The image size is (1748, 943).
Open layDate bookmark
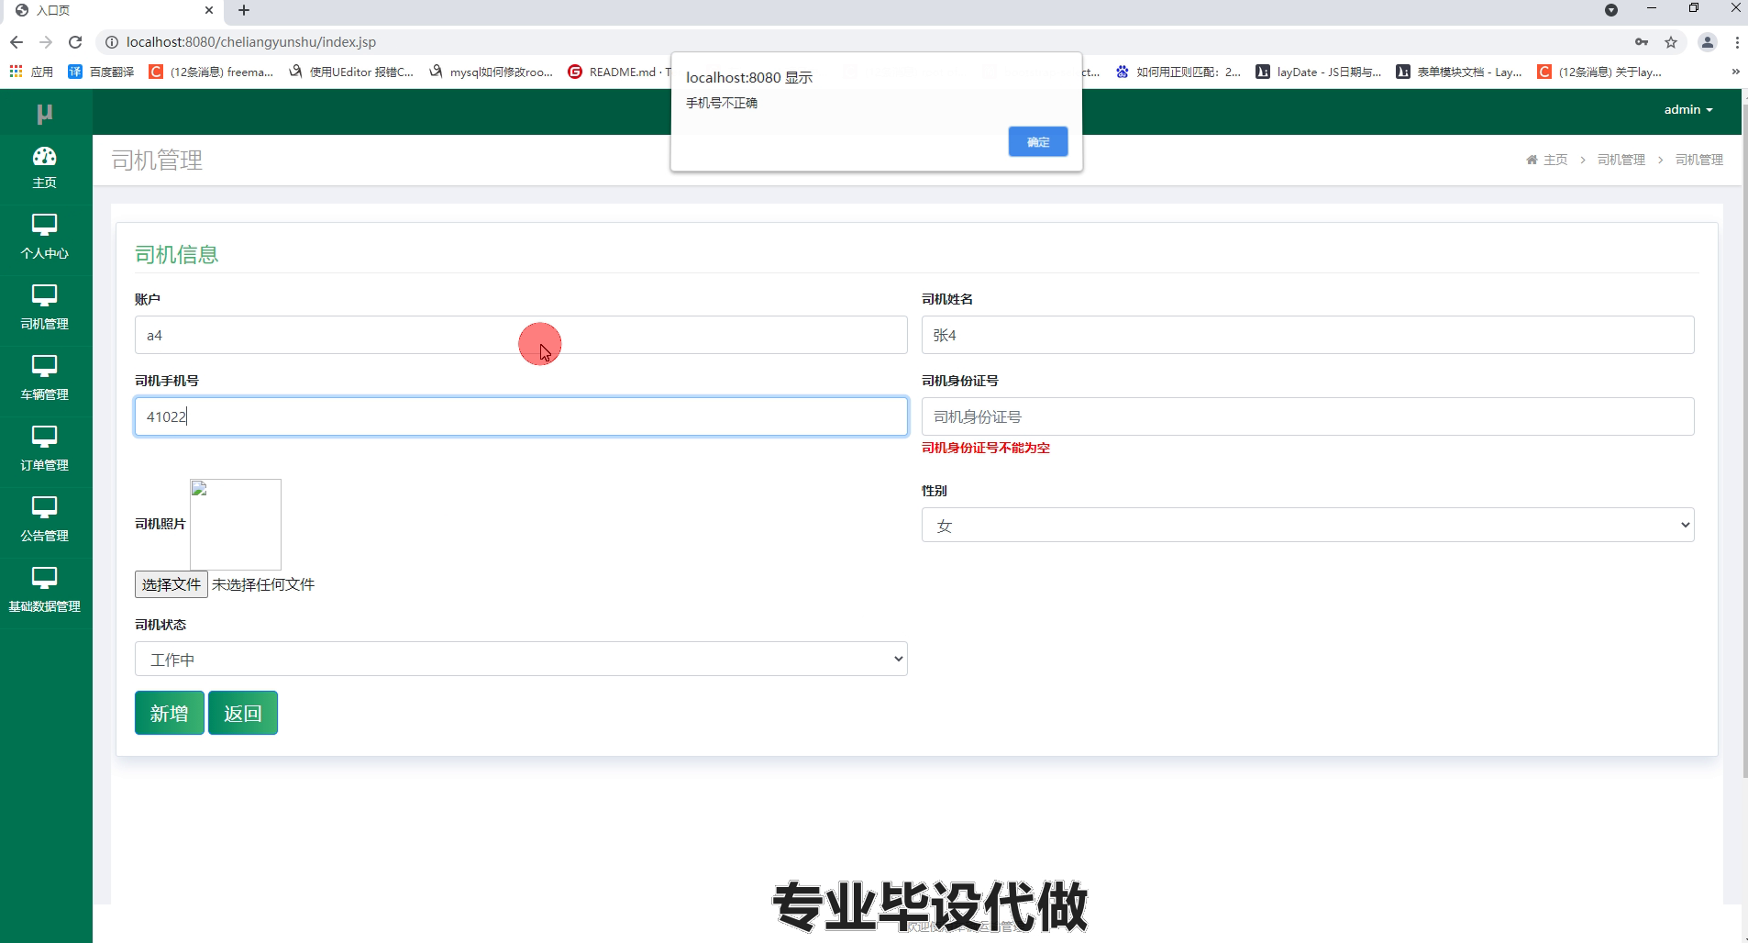pyautogui.click(x=1318, y=72)
